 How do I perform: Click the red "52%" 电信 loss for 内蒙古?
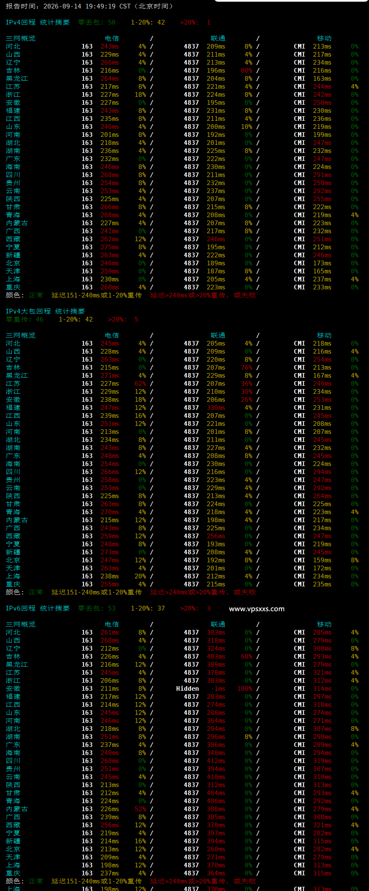point(140,809)
